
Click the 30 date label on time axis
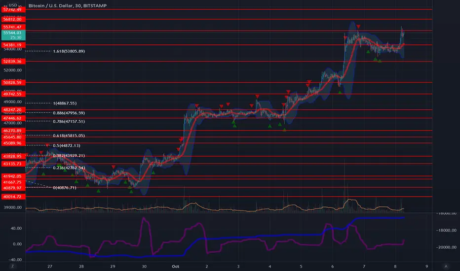(144, 266)
